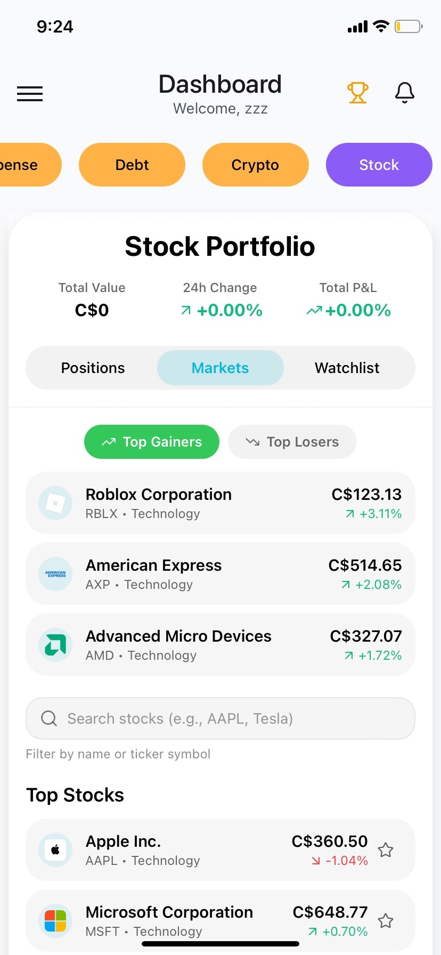441x955 pixels.
Task: Select the Top Gainers filter
Action: coord(152,442)
